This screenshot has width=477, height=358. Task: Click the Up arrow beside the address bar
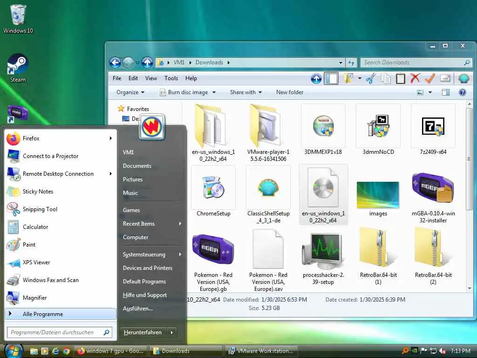click(147, 63)
